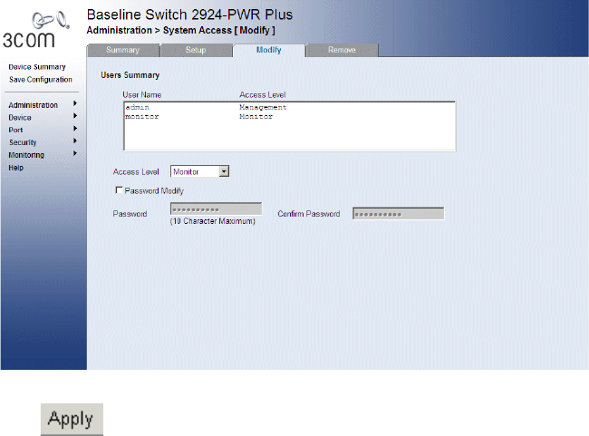
Task: Focus the Password field
Action: [216, 209]
